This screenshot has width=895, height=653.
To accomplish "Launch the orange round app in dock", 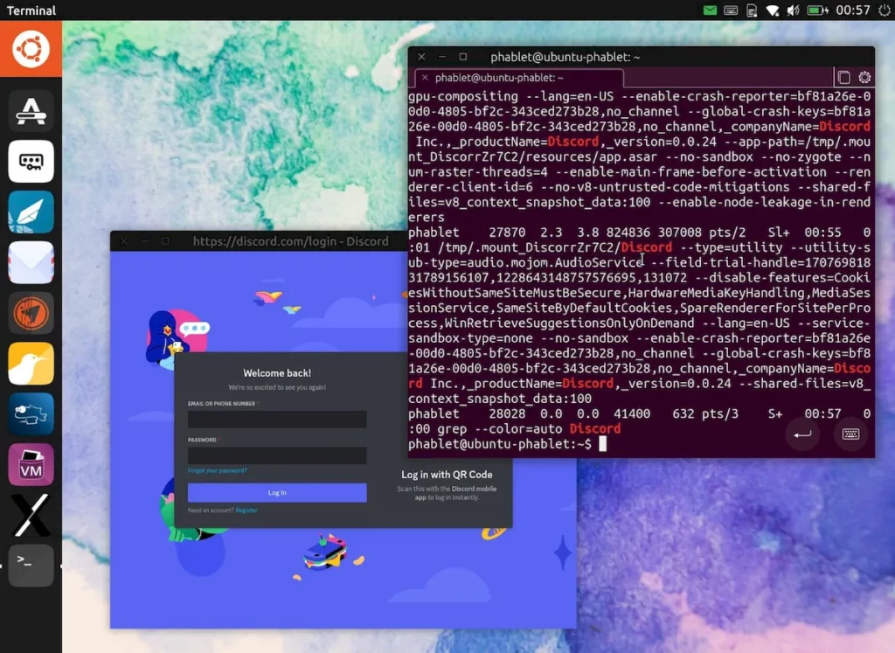I will pyautogui.click(x=31, y=313).
